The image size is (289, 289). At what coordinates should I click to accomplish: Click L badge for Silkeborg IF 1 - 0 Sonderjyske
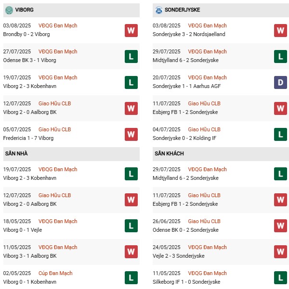pos(281,278)
